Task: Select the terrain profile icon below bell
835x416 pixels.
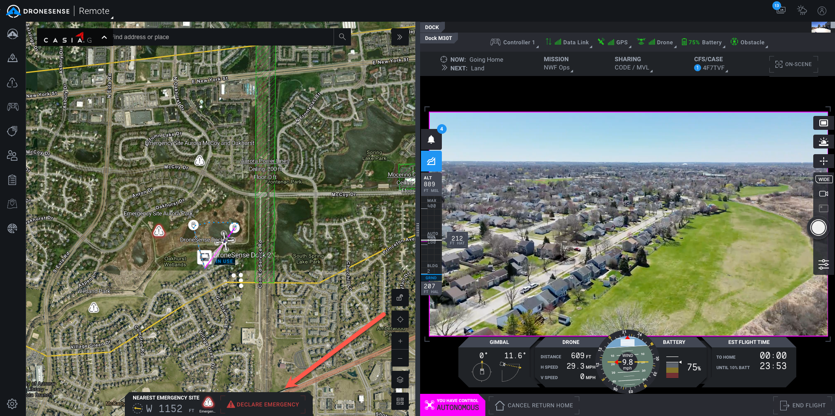Action: click(431, 161)
